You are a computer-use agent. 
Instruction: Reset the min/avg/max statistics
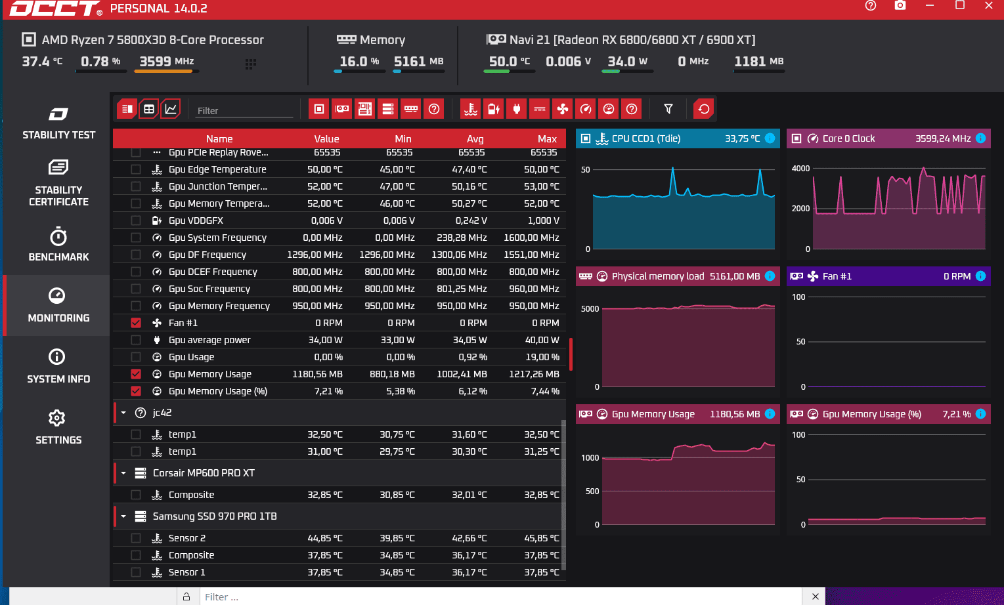pyautogui.click(x=704, y=109)
